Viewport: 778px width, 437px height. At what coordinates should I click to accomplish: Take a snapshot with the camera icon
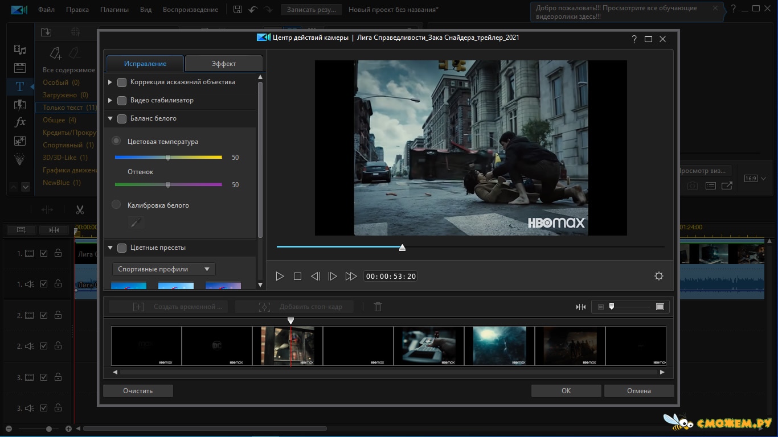[x=692, y=185]
